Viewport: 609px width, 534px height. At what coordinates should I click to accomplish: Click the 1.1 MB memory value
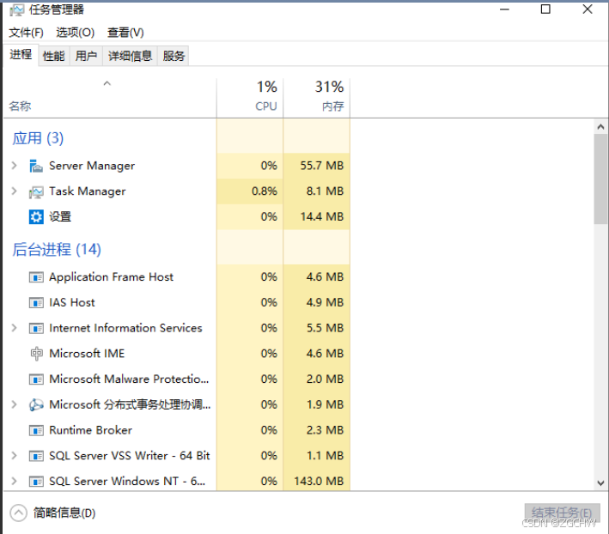pyautogui.click(x=325, y=456)
